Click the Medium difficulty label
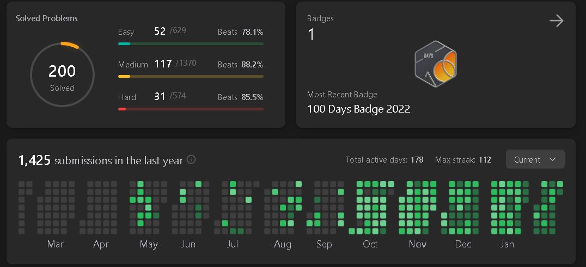Screen dimensions: 586x267 [x=133, y=65]
